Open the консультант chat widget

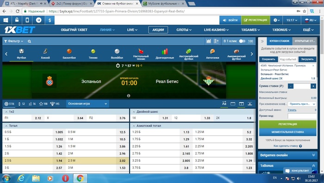(297, 171)
